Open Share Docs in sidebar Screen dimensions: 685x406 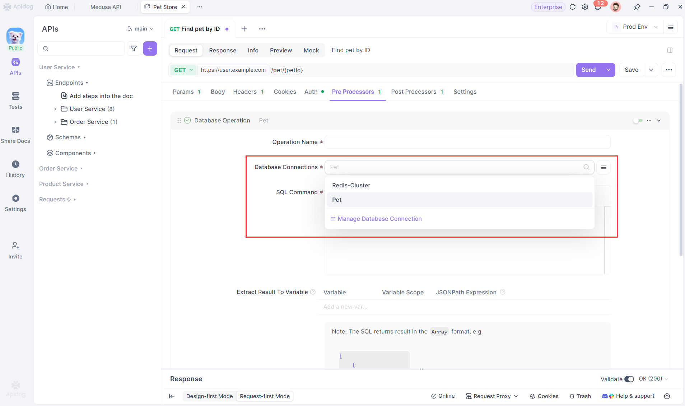(15, 135)
